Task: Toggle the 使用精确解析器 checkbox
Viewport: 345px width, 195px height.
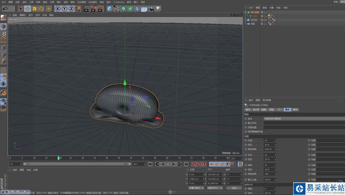Action: [264, 131]
